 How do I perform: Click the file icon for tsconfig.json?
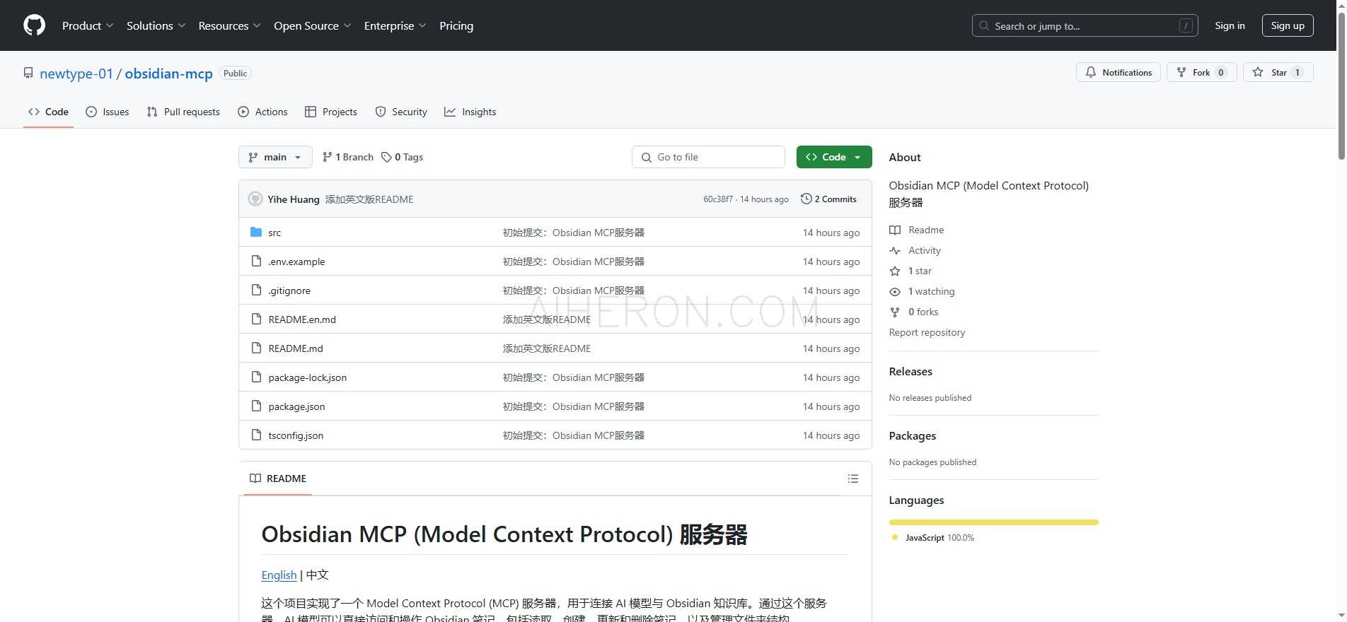pos(256,435)
